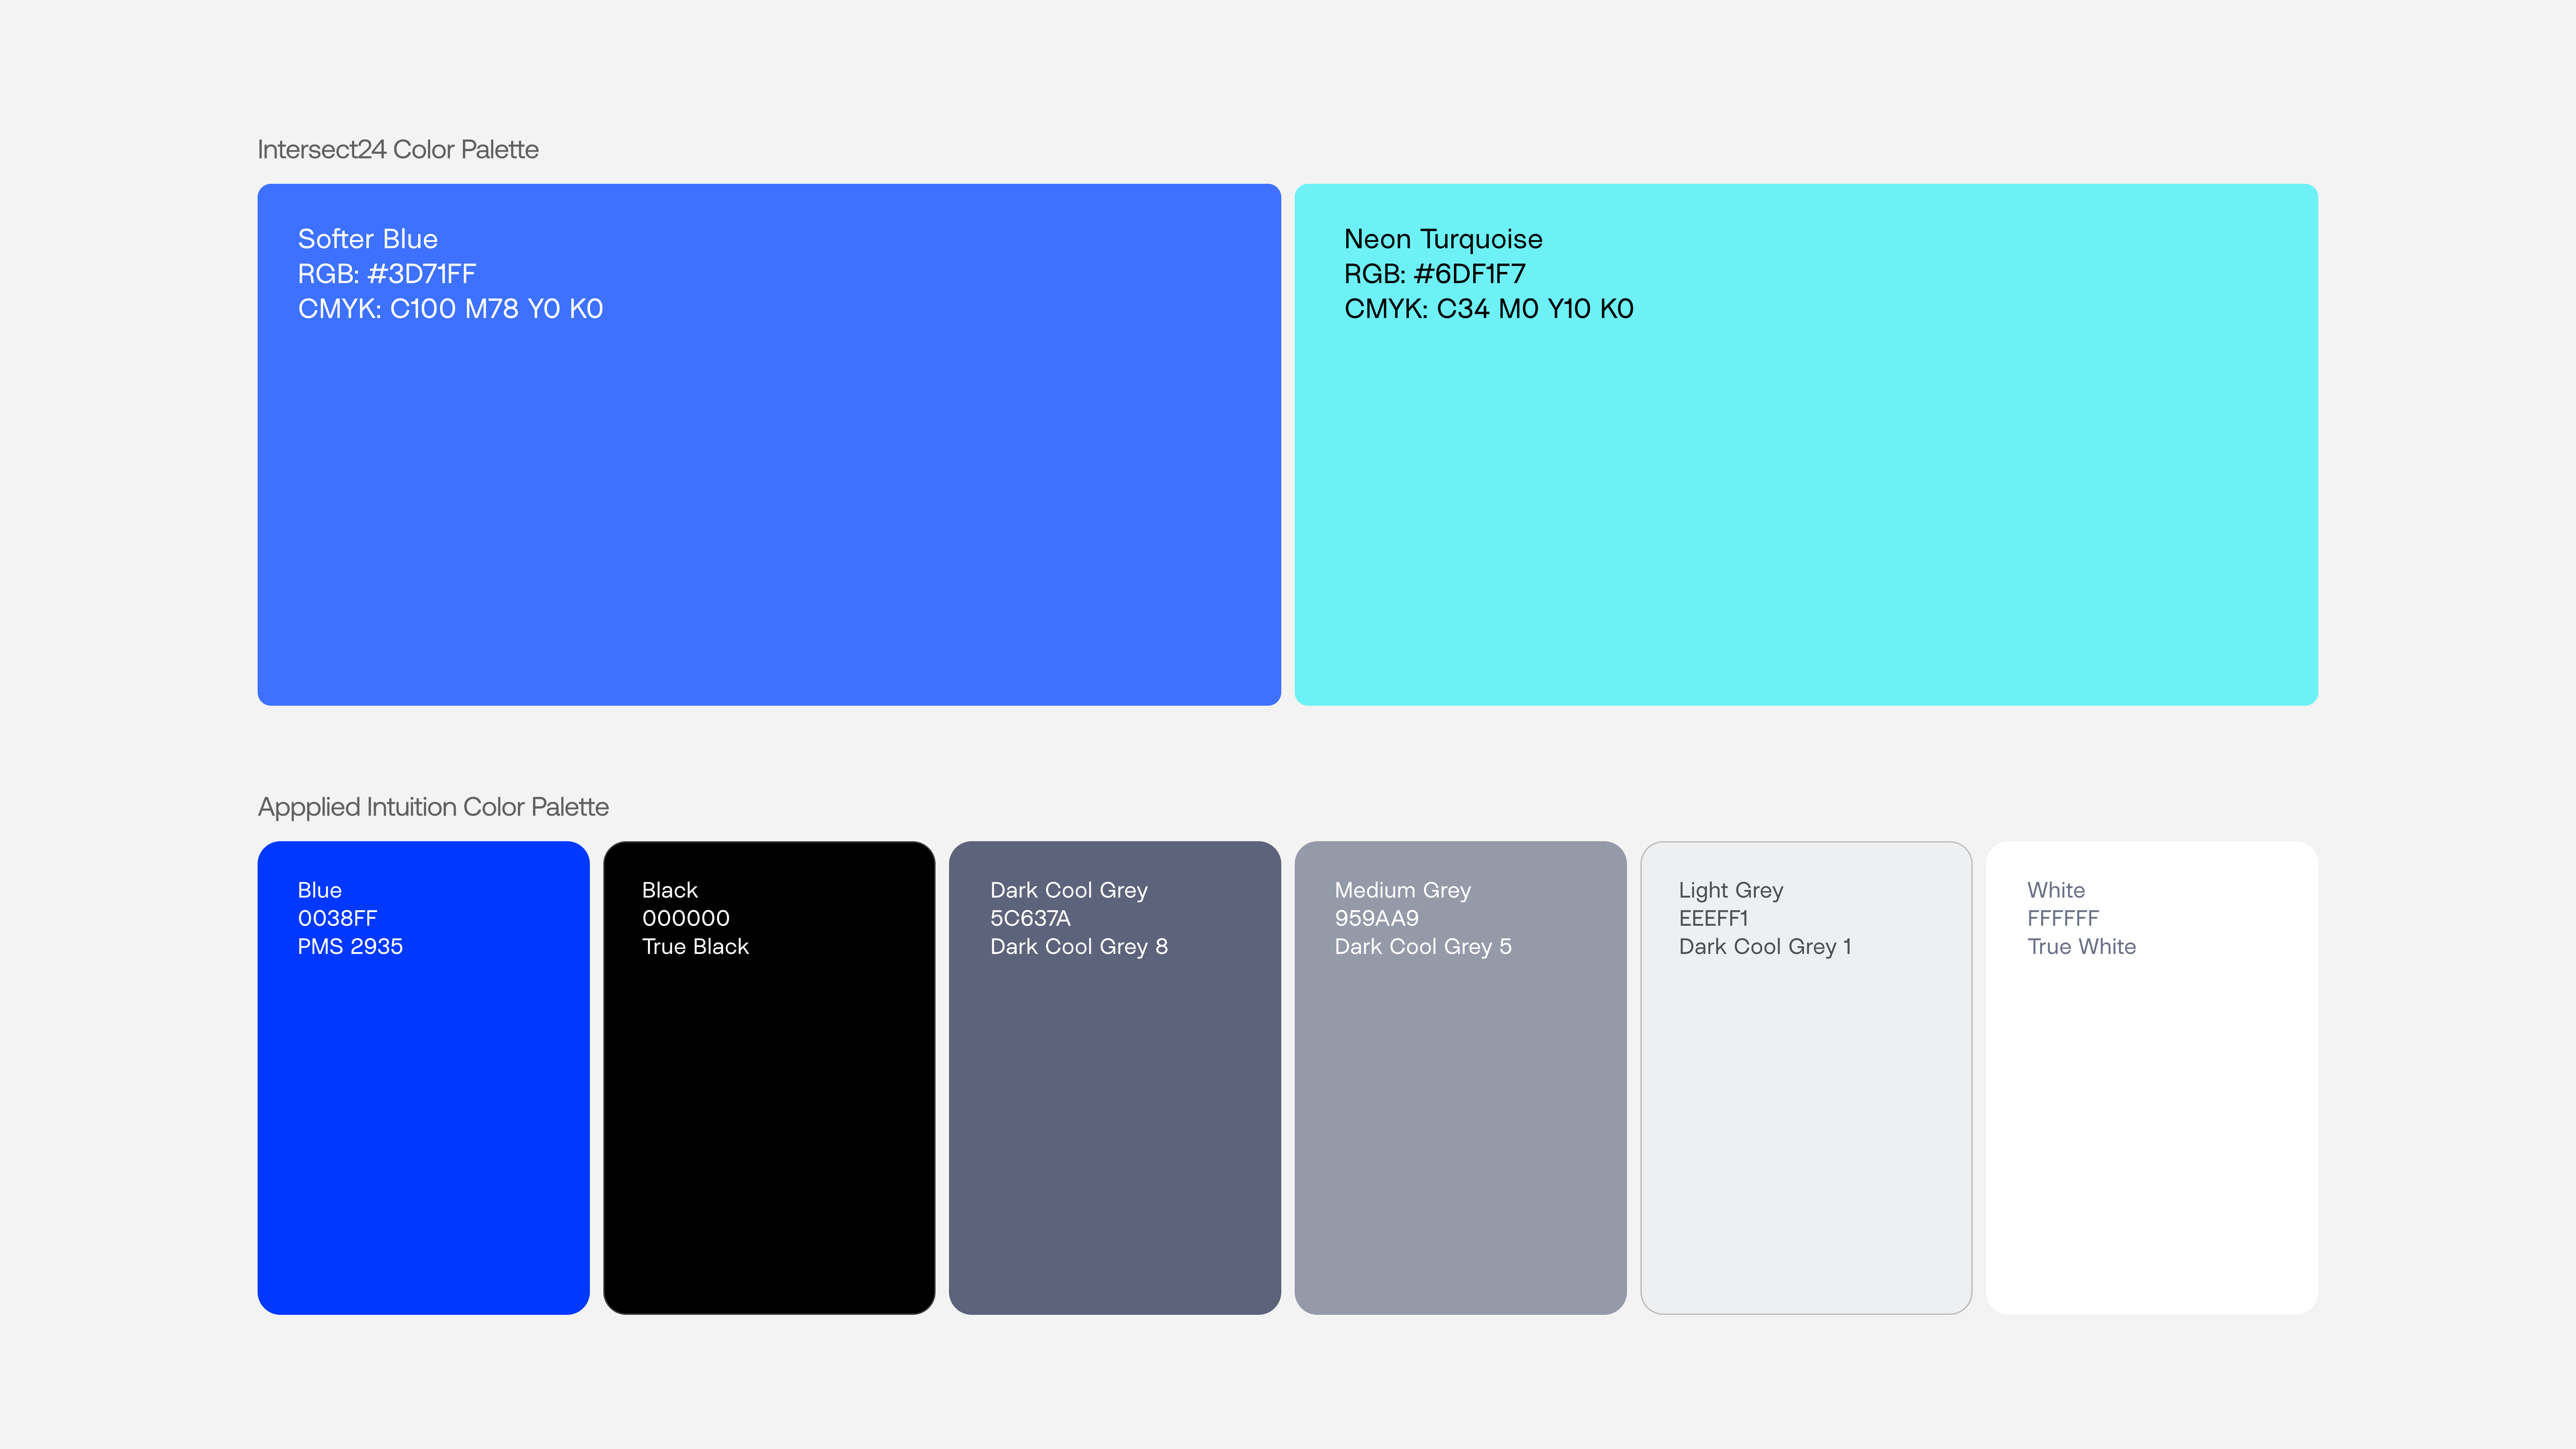Select the Dark Cool Grey 5C637A swatch

tap(1115, 1077)
